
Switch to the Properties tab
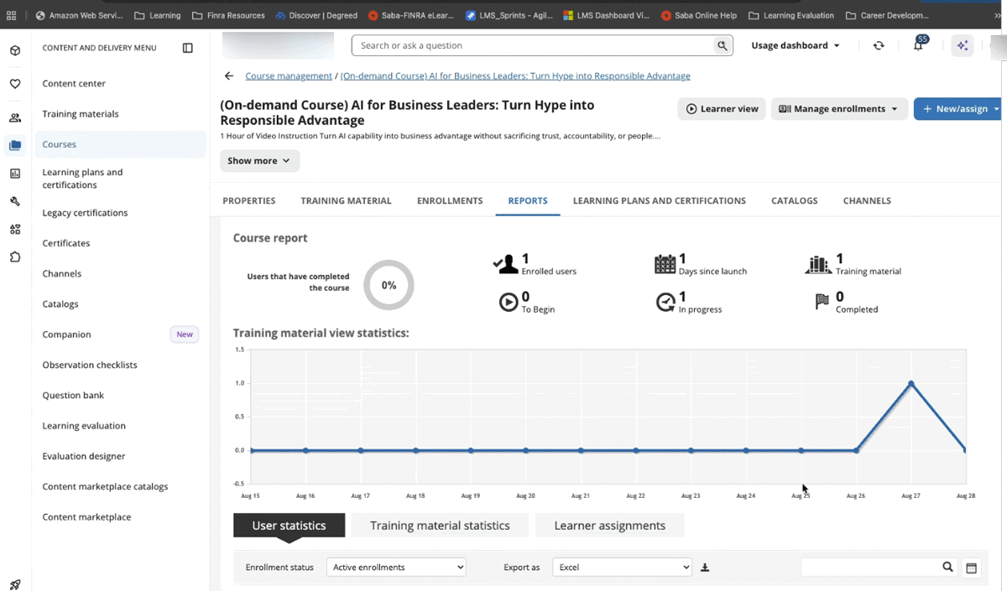(249, 201)
